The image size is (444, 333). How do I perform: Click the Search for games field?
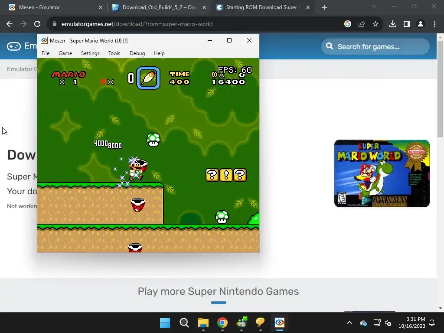(375, 46)
